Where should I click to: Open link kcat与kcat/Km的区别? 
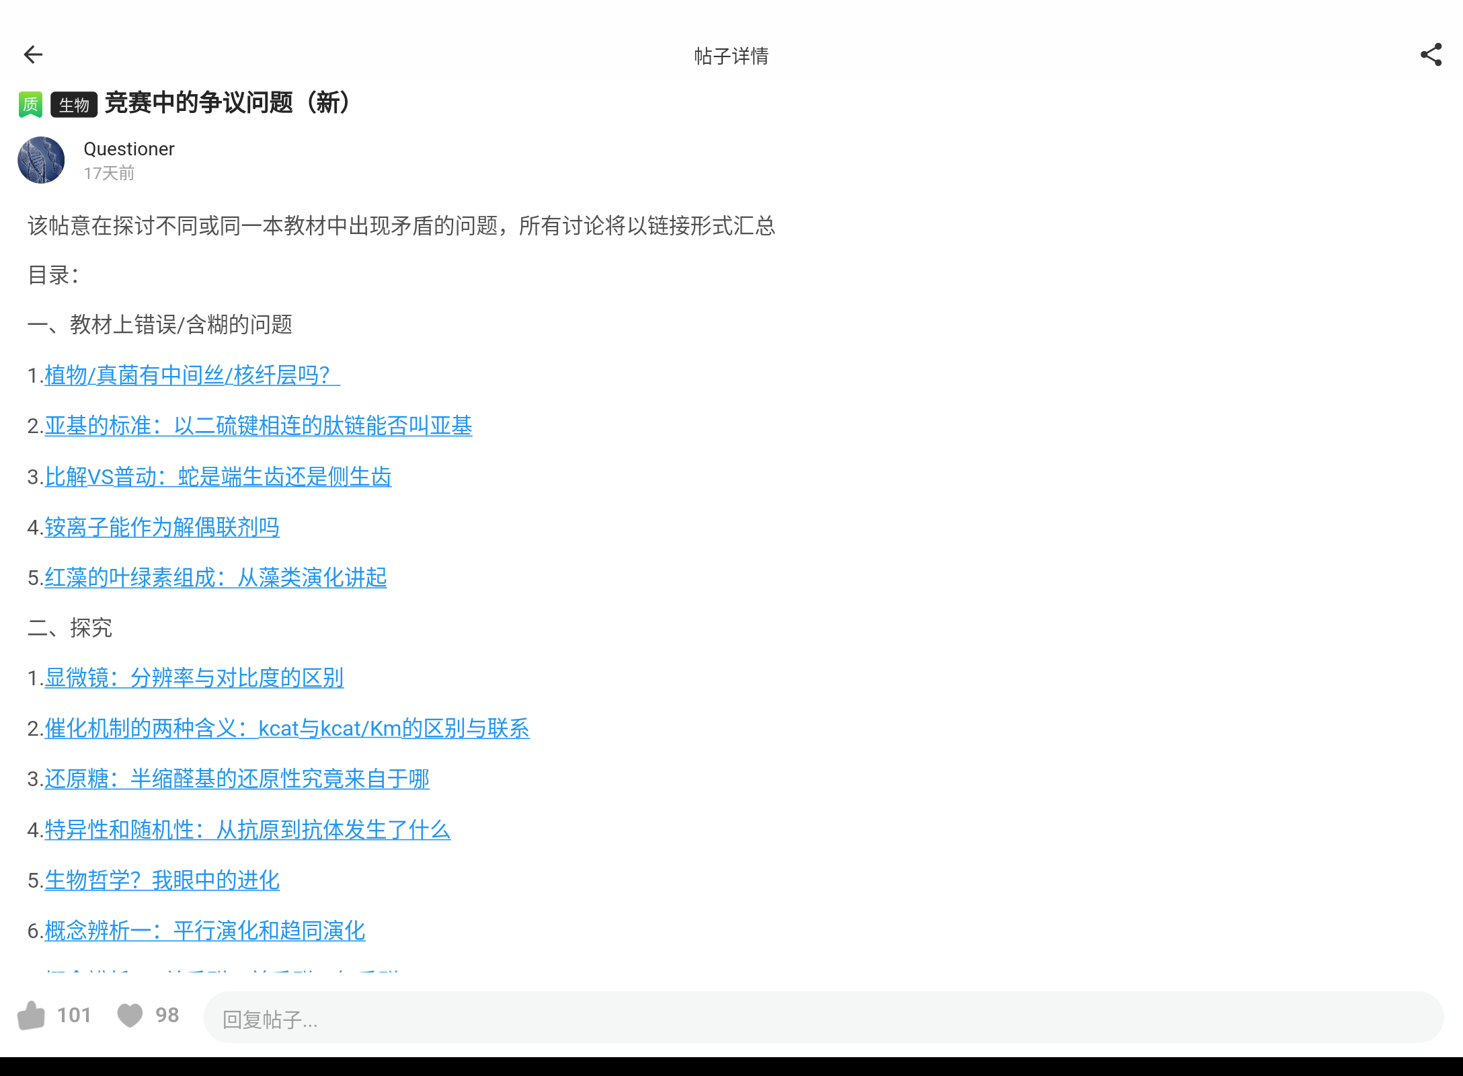(x=286, y=728)
